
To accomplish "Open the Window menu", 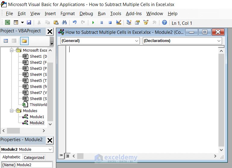I will [155, 14].
